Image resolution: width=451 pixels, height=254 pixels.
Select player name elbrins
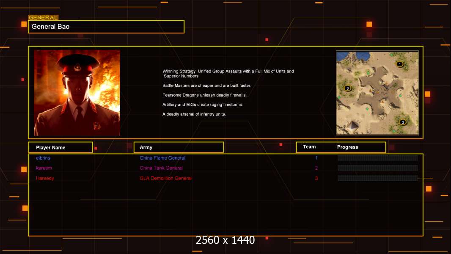click(x=43, y=158)
